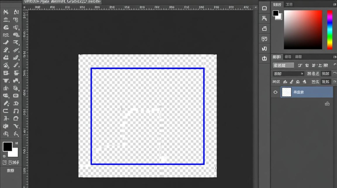Expand the layer opacity slider arrow
The height and width of the screenshot is (188, 337).
[x=334, y=74]
